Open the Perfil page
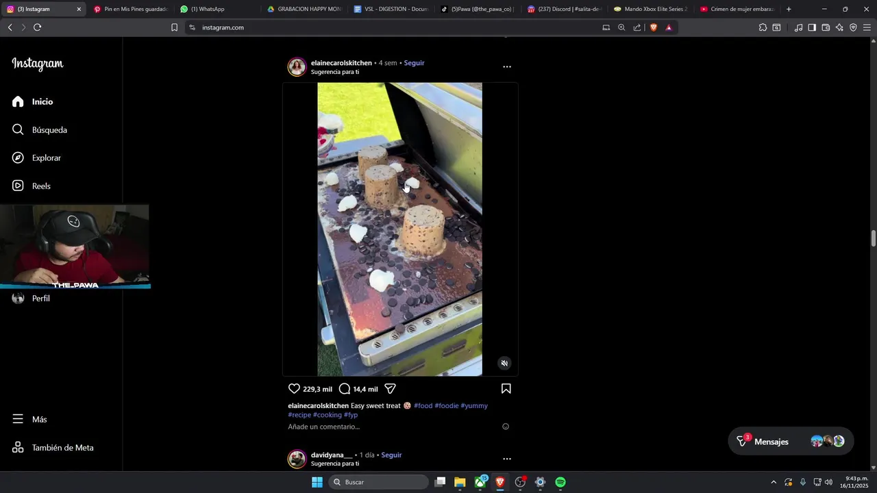 (31, 299)
